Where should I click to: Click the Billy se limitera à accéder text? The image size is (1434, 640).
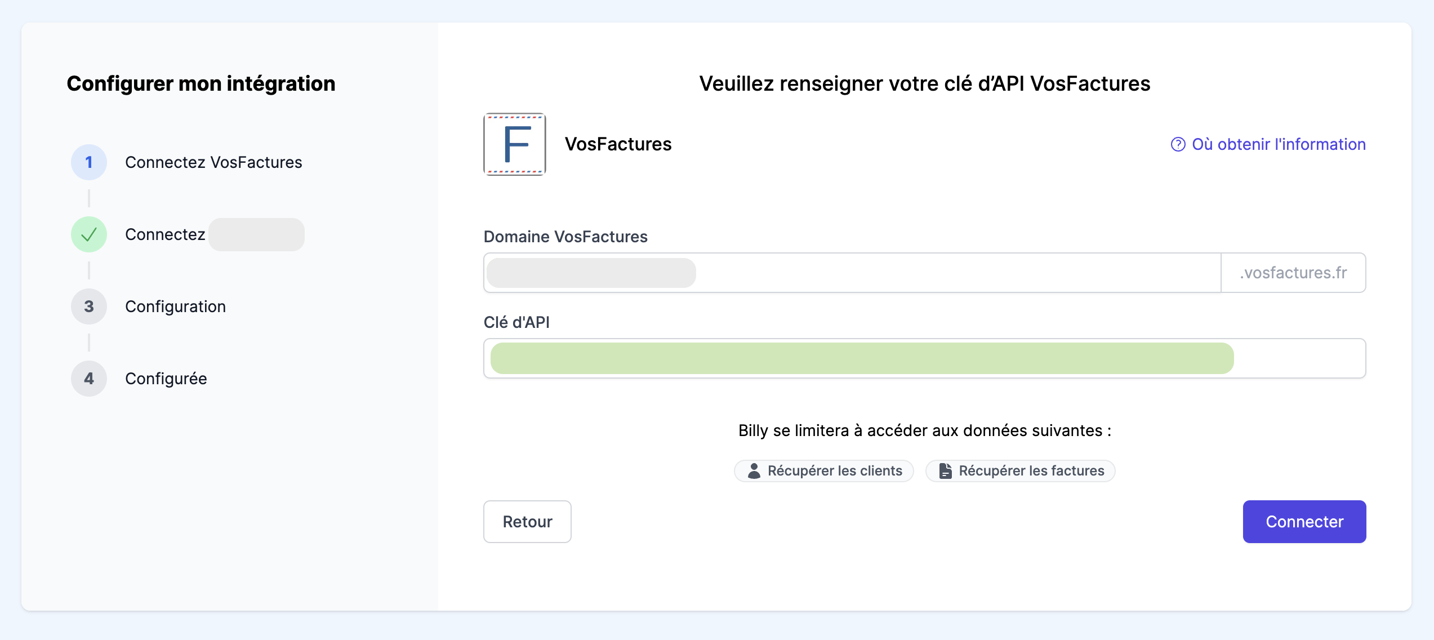tap(925, 430)
